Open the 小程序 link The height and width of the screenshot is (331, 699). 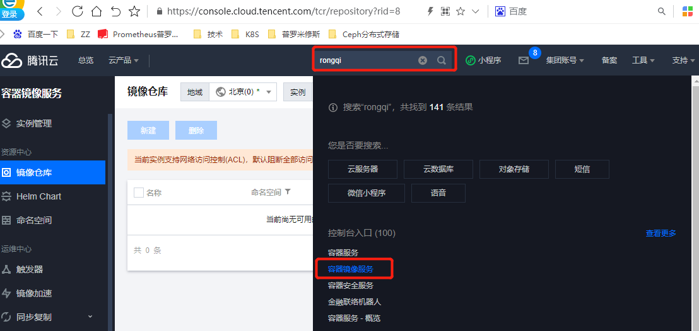(x=483, y=60)
